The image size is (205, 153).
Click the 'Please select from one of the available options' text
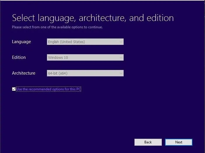click(x=57, y=27)
